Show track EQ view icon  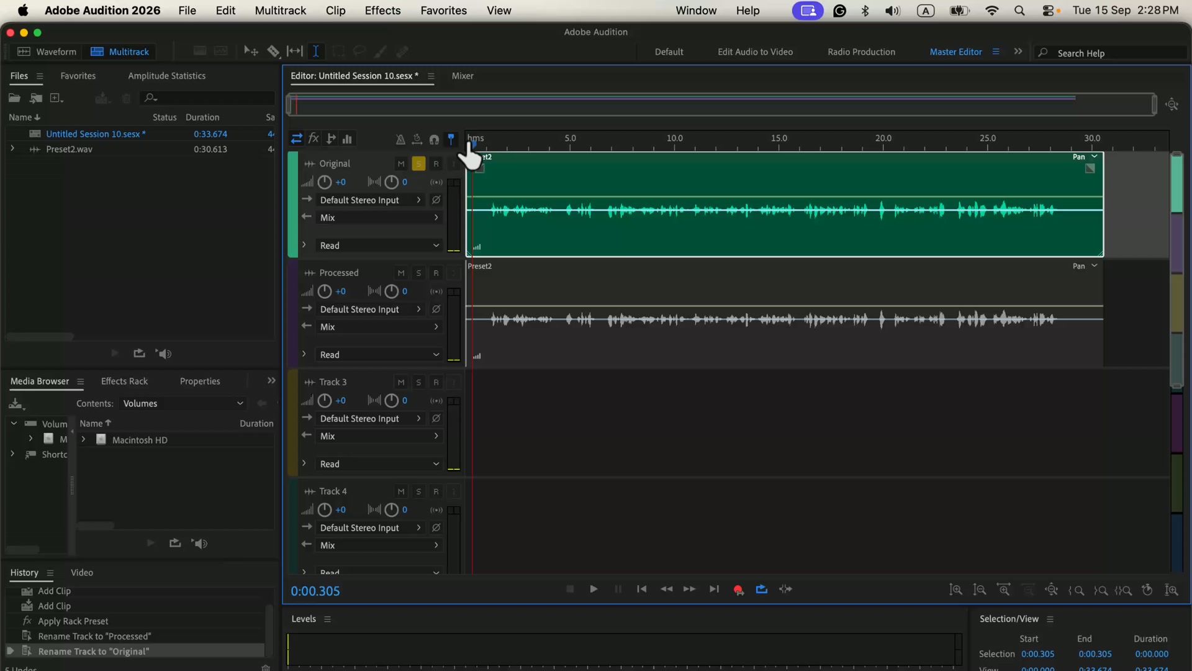(348, 139)
